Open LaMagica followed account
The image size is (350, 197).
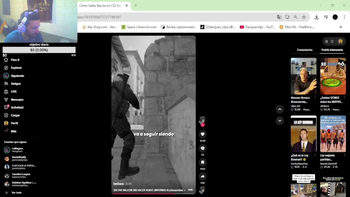point(17,150)
